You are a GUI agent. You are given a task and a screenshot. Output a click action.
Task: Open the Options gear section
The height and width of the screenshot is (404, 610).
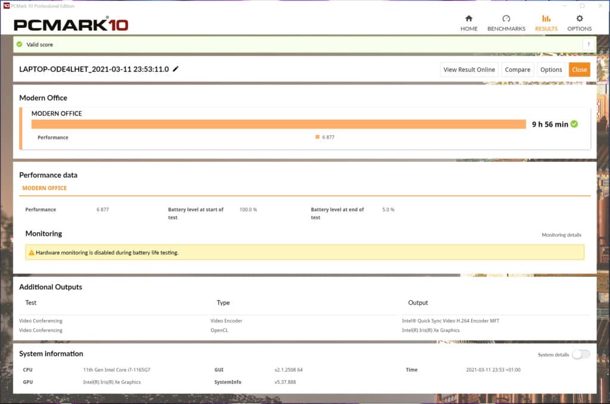click(579, 23)
